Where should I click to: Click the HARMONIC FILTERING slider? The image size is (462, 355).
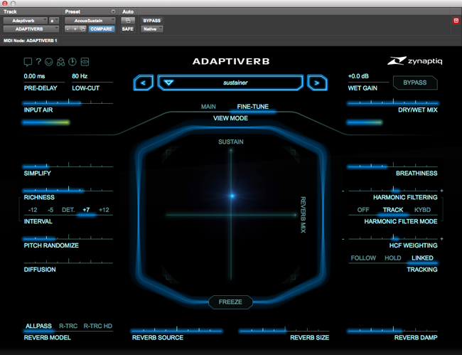[393, 190]
